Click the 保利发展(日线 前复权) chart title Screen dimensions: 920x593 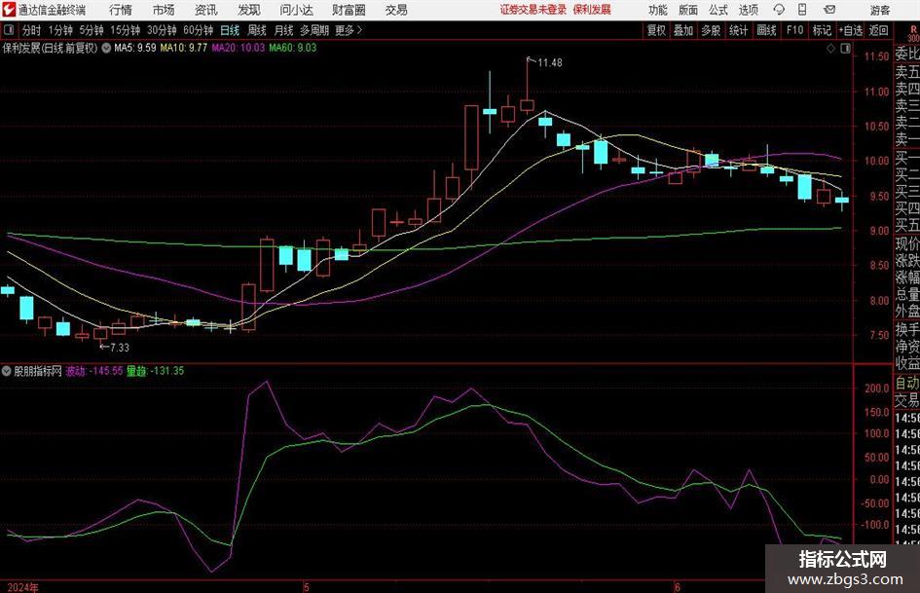pos(50,48)
